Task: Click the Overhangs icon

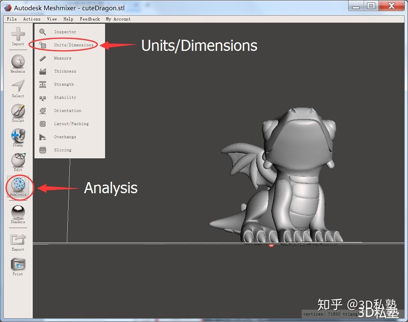Action: click(x=43, y=137)
